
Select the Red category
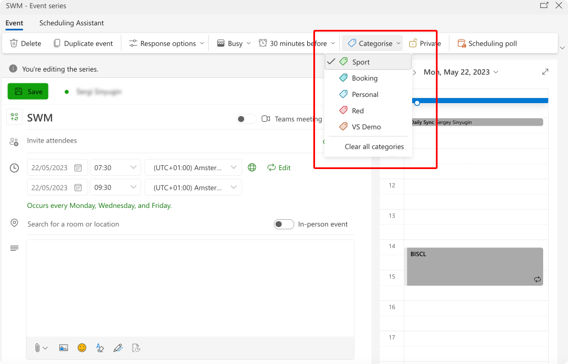[368, 110]
